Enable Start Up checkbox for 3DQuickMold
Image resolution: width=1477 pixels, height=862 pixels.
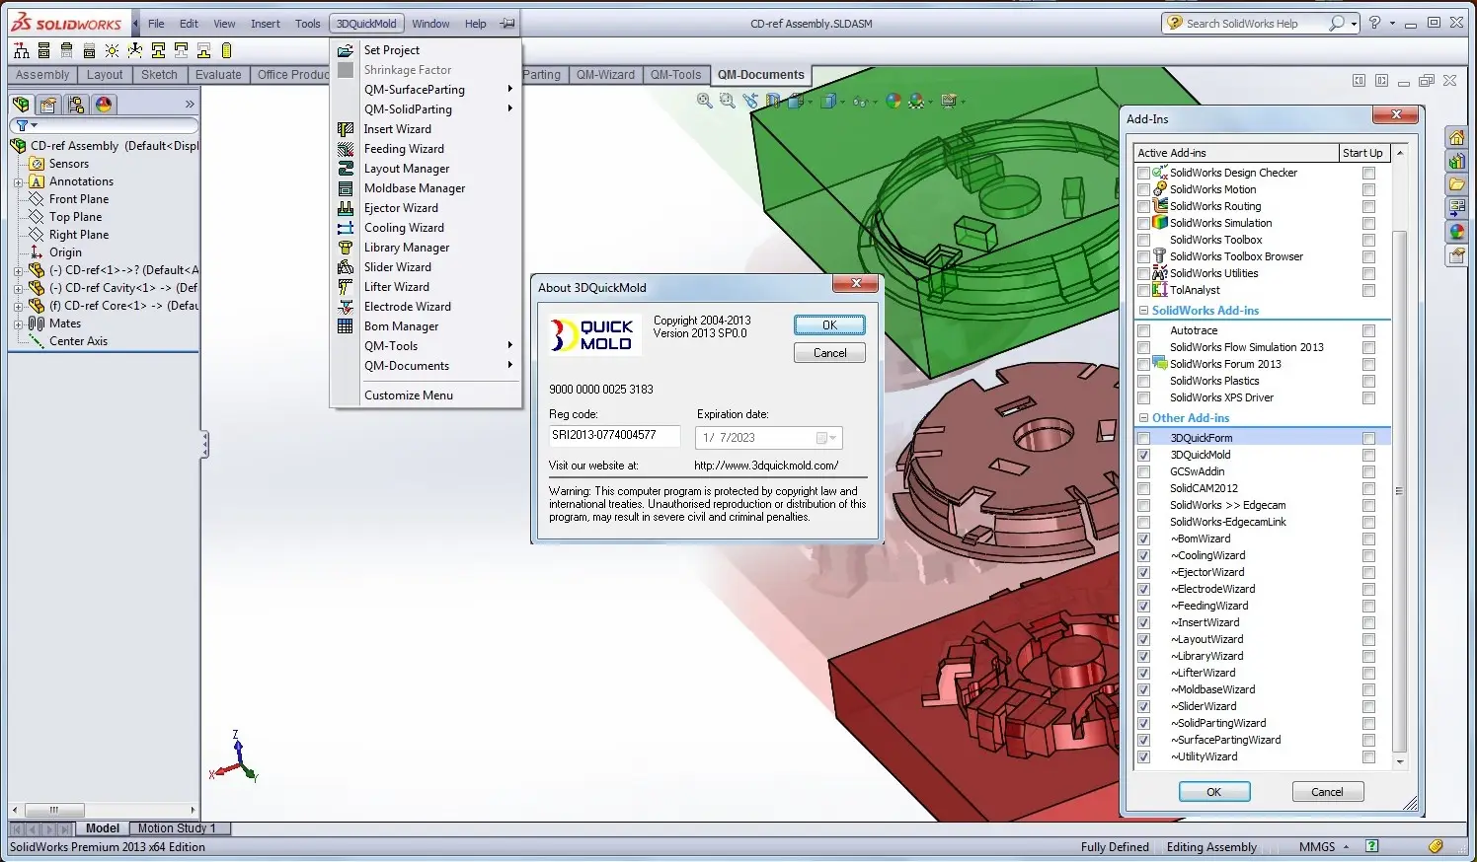click(1368, 455)
